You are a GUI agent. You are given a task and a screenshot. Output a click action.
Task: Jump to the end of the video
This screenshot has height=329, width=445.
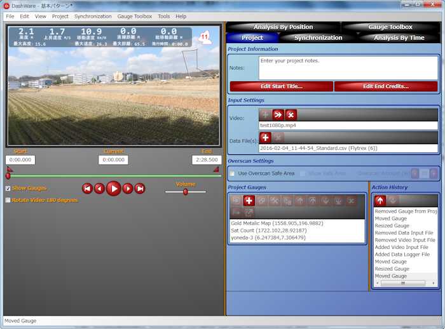click(140, 188)
